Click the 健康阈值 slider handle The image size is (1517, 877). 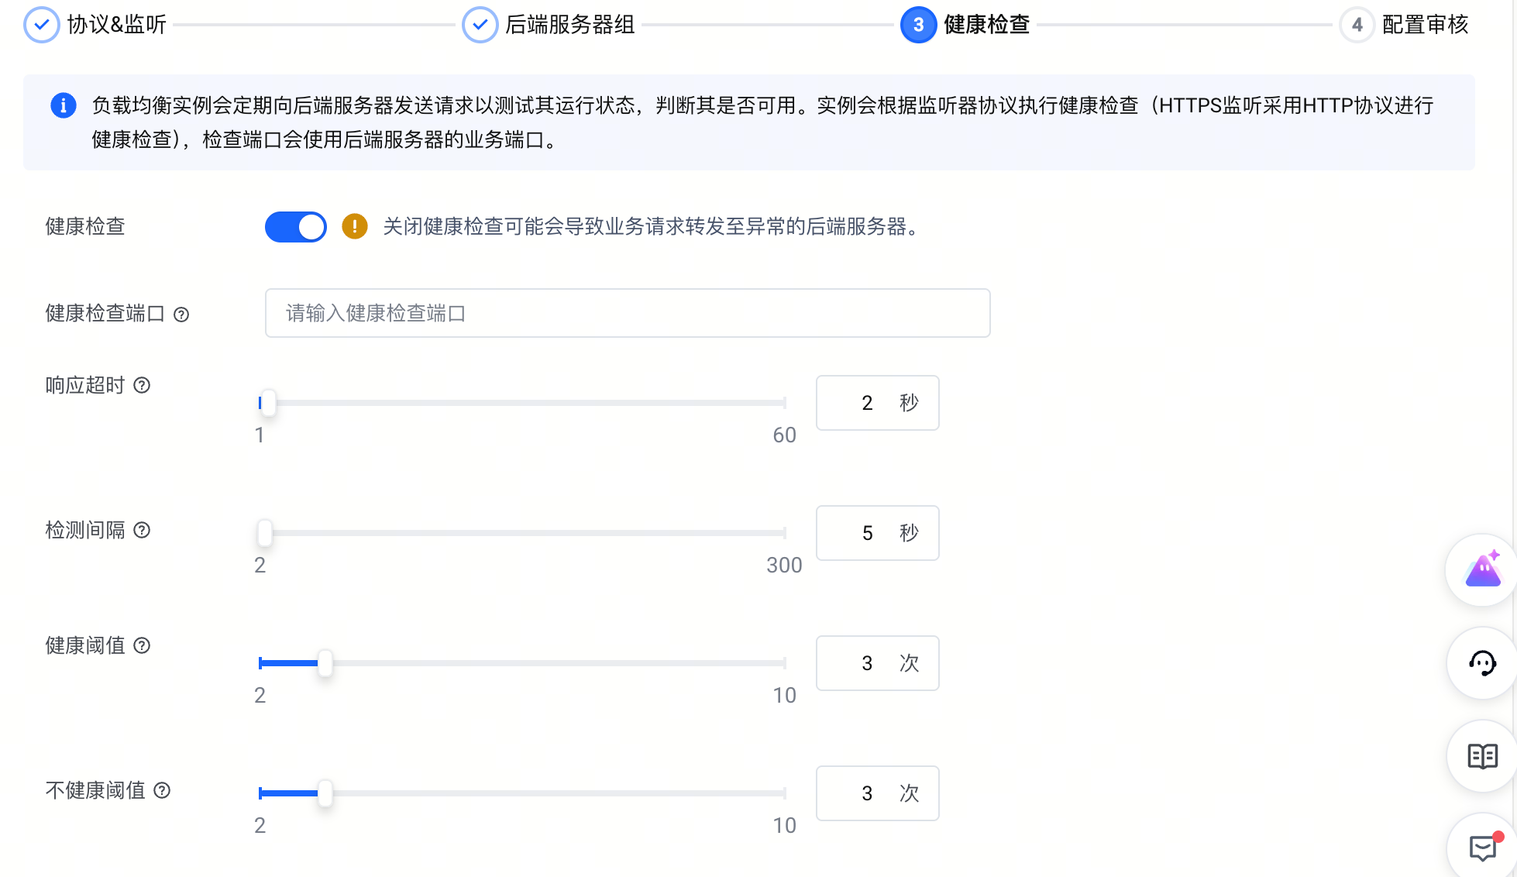click(325, 663)
